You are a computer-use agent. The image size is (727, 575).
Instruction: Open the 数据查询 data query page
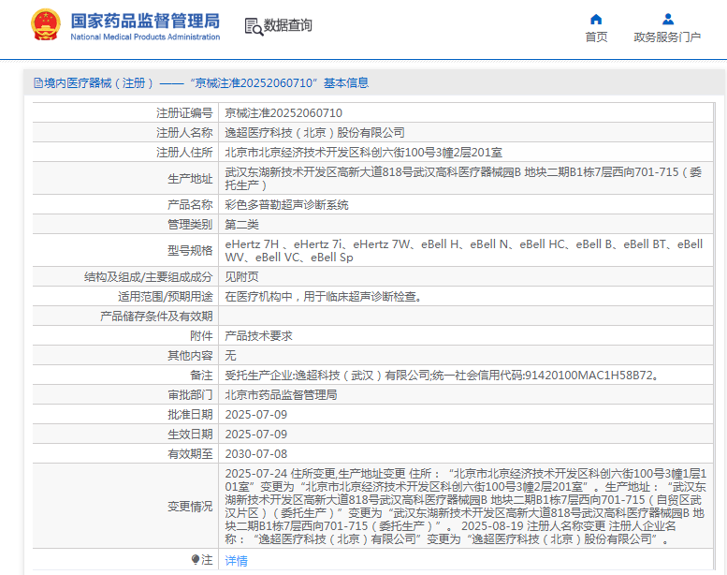click(x=287, y=26)
